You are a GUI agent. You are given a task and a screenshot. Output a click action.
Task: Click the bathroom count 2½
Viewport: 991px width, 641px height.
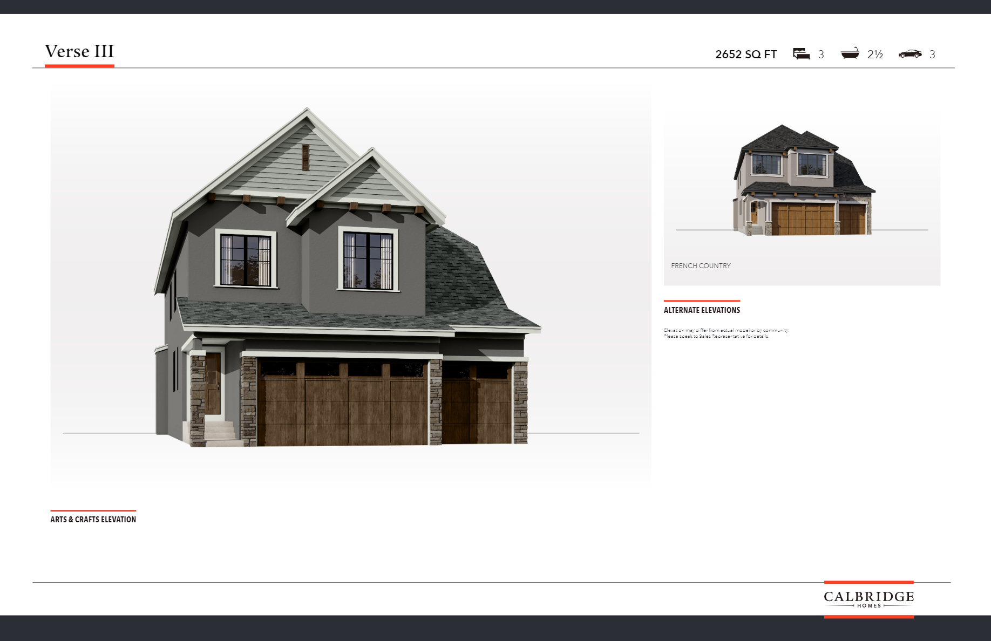875,54
